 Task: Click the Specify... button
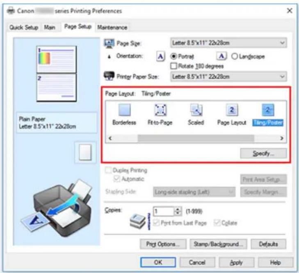(x=263, y=153)
